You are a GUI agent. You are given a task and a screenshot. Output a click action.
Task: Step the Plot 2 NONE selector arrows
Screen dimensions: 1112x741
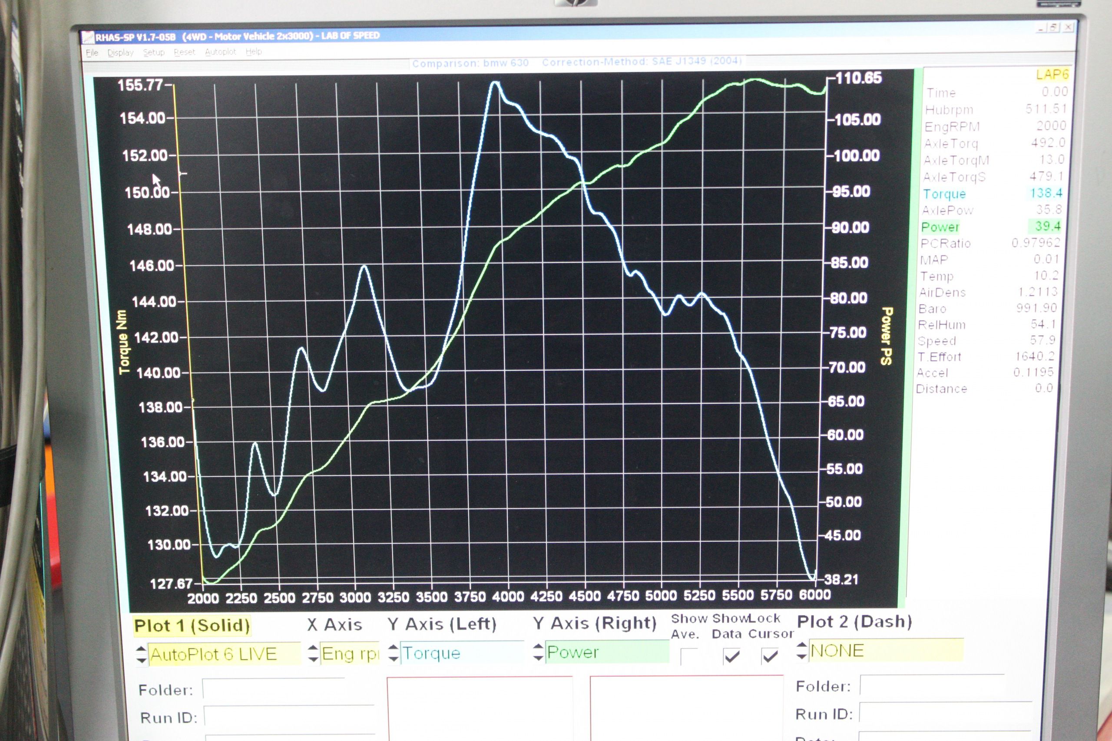(802, 650)
